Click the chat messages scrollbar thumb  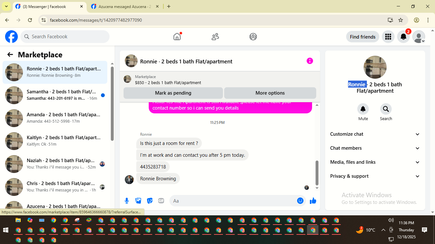coord(317,173)
